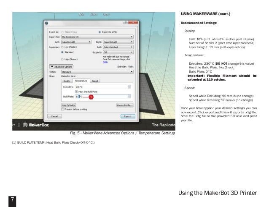Click 'Add' in the MakerWare top toolbar

(82, 15)
